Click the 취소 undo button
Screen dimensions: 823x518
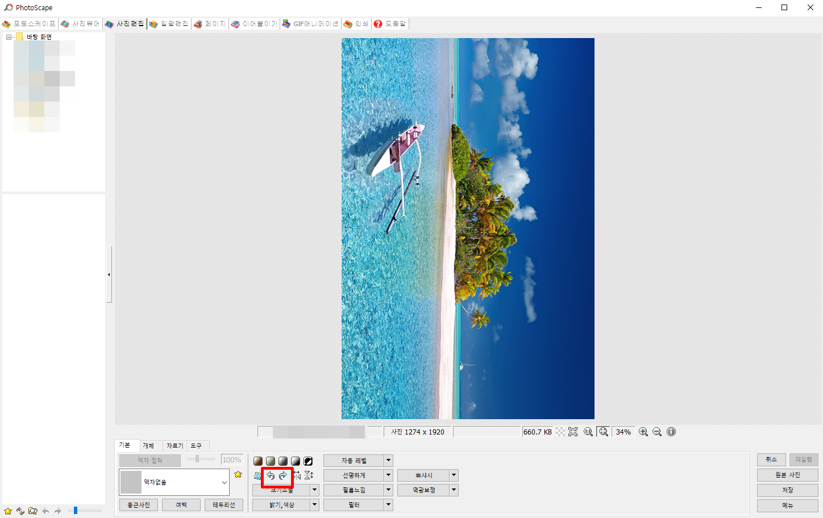point(771,459)
